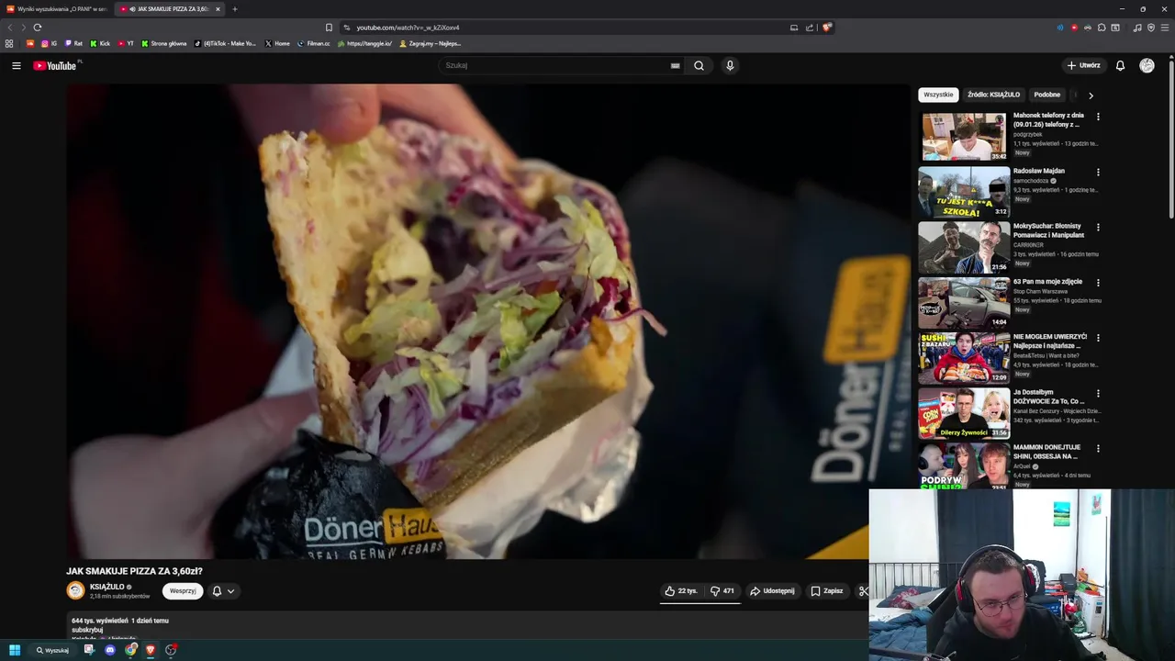
Task: Go back with browser back arrow
Action: [10, 28]
